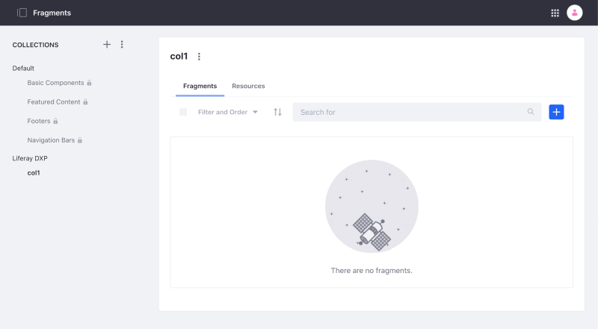Viewport: 598px width, 329px height.
Task: Check the select all fragments checkbox
Action: coord(183,112)
